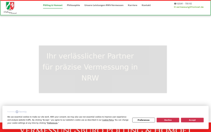
Task: Open the Pölling & Homoet menu item
Action: pos(53,5)
